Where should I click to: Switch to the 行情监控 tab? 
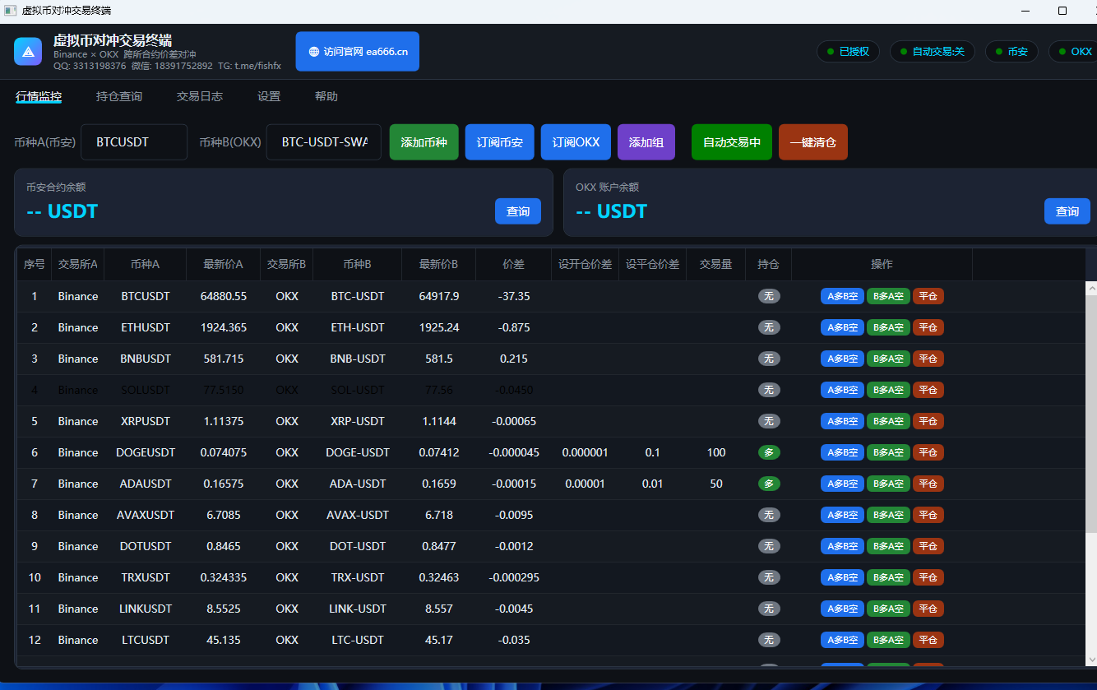click(x=39, y=96)
